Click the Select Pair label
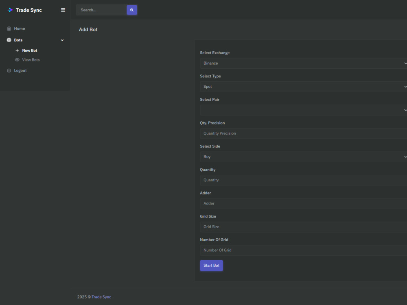Screen dimensions: 407x305 pyautogui.click(x=210, y=99)
